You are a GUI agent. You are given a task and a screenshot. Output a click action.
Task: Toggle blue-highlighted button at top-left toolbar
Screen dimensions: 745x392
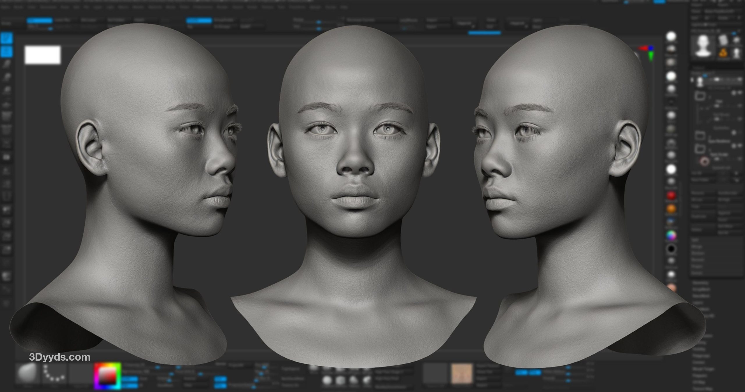pyautogui.click(x=40, y=20)
